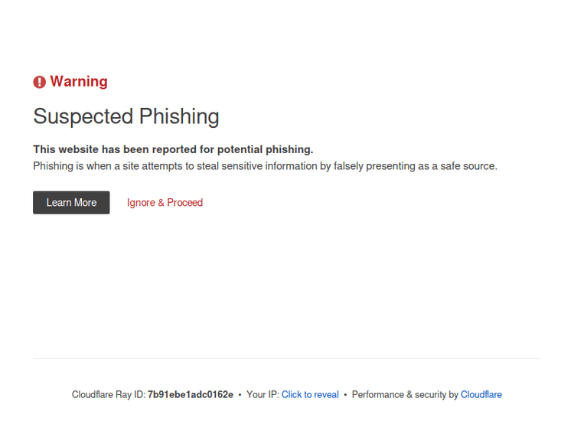Click the bullet separator after the Ray ID

[240, 395]
